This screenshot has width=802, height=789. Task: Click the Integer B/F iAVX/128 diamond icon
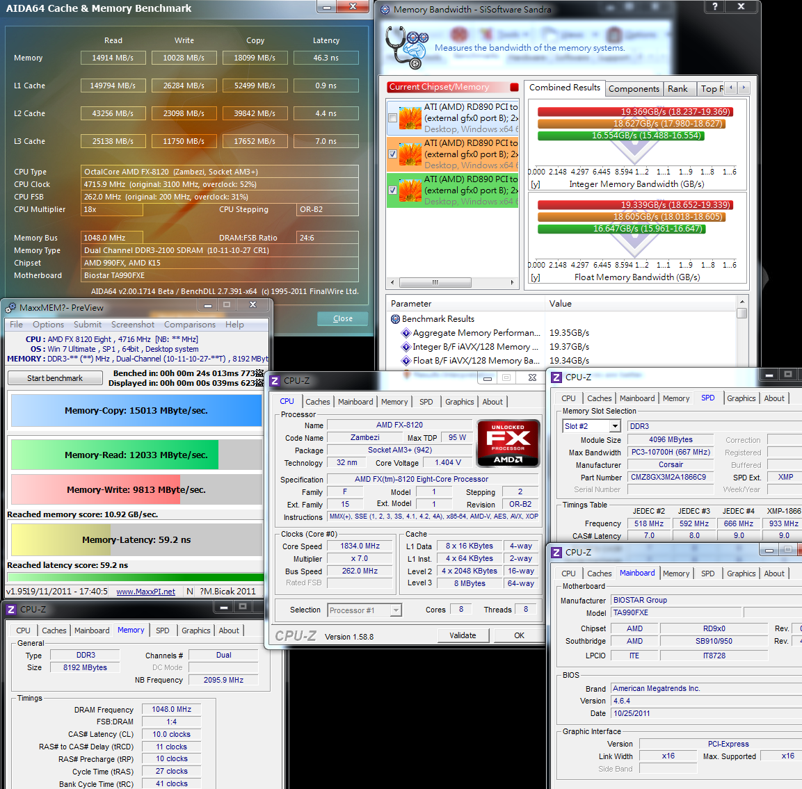(x=406, y=347)
